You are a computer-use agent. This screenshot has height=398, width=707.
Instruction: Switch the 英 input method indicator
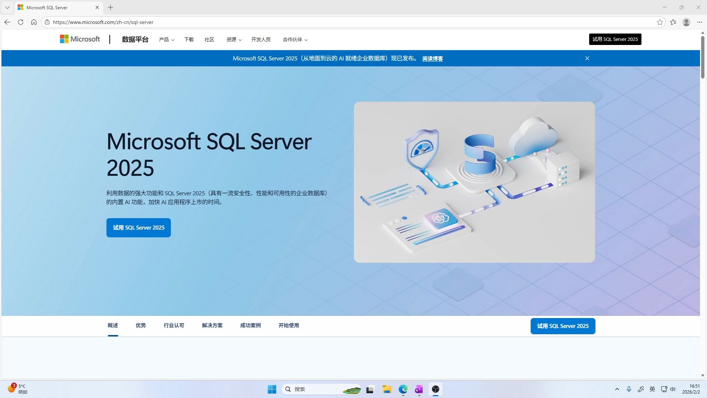652,389
